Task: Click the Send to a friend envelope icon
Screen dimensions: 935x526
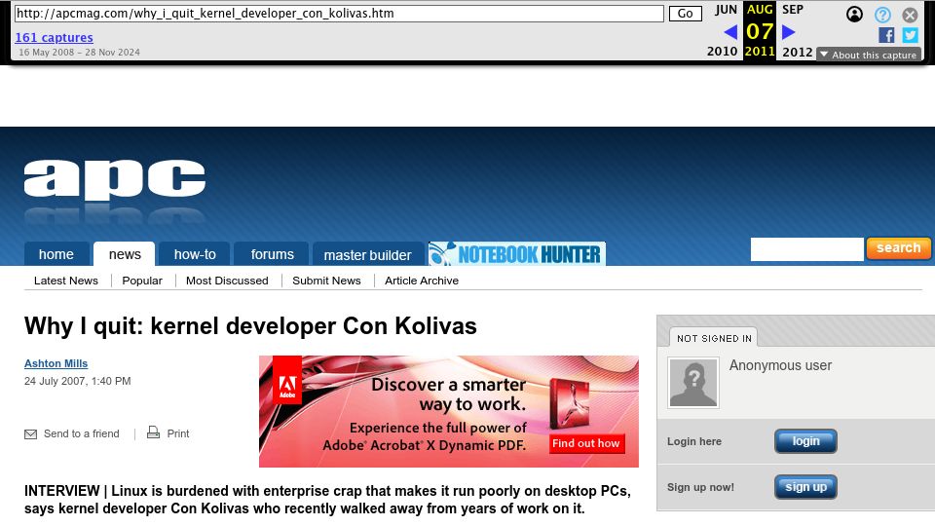Action: (x=30, y=434)
